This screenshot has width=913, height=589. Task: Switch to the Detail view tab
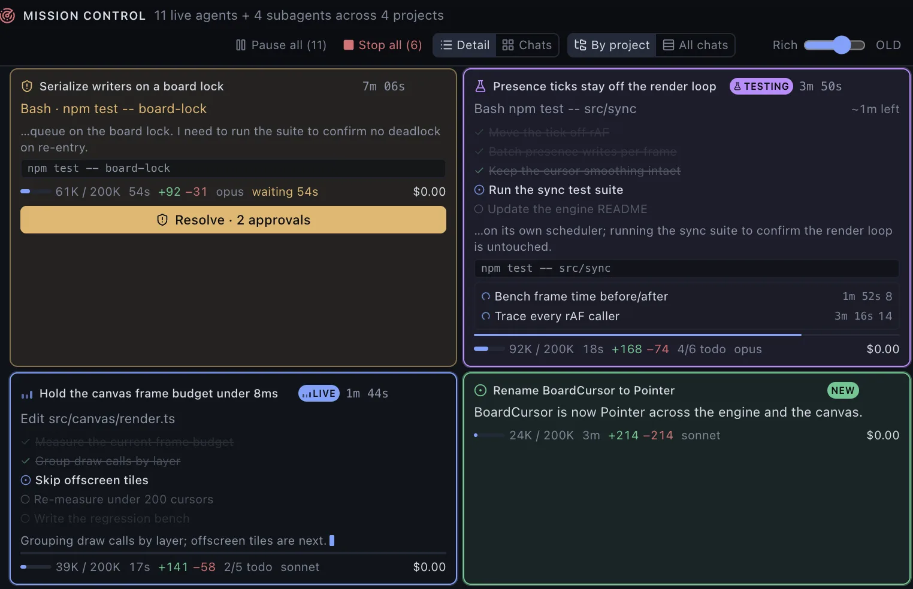pos(465,45)
